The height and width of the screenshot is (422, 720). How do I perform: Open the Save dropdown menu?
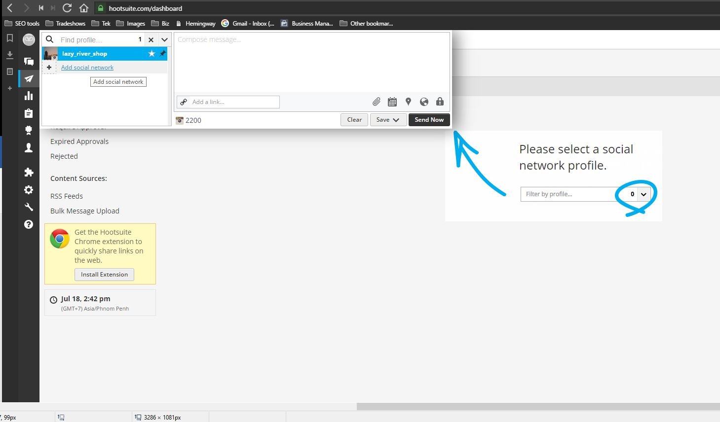(x=388, y=120)
